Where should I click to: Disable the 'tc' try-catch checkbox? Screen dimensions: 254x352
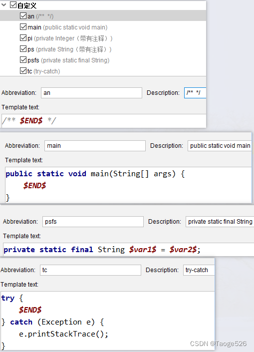tap(23, 71)
